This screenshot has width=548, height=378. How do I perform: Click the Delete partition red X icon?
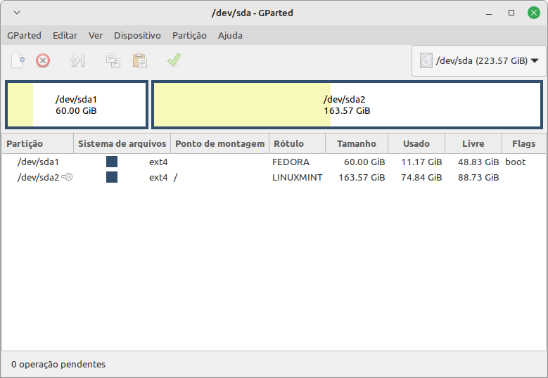43,60
